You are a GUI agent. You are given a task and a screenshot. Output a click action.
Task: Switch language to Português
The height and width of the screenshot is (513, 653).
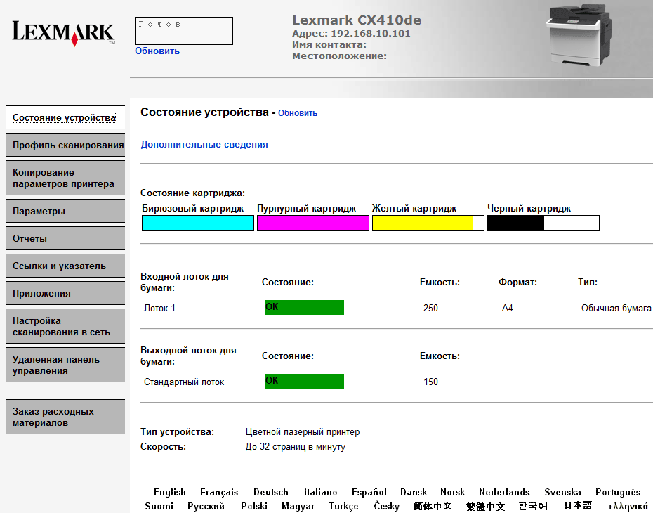point(618,492)
